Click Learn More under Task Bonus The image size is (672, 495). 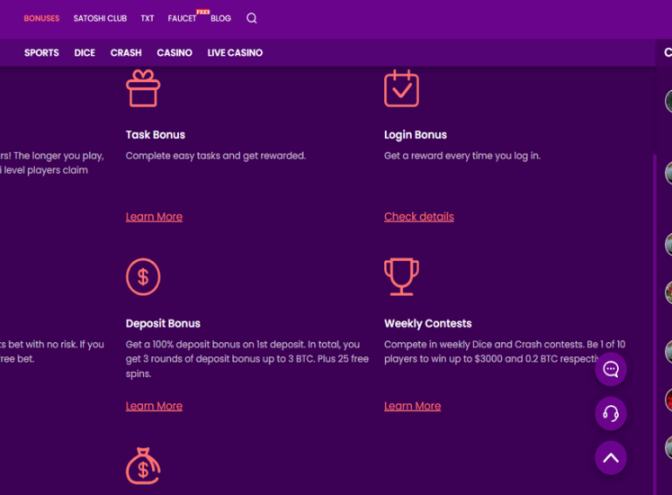point(154,217)
